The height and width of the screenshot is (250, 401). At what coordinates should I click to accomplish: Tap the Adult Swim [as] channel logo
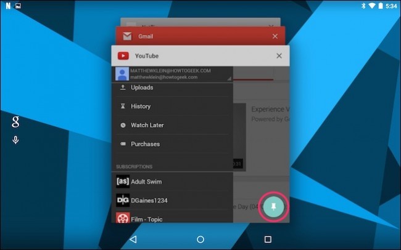tap(123, 182)
